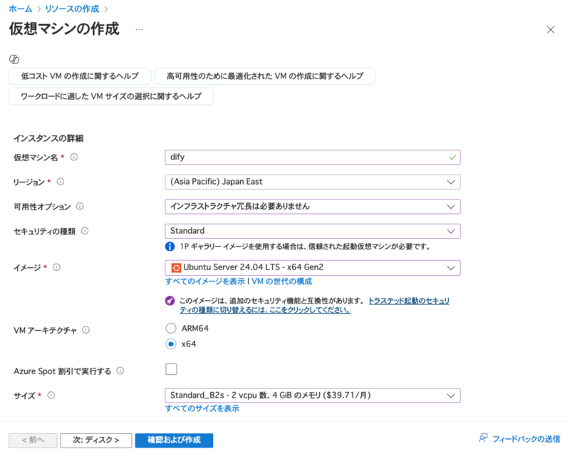This screenshot has height=459, width=570.
Task: Close the 仮想マシンの作成 pane
Action: (x=550, y=29)
